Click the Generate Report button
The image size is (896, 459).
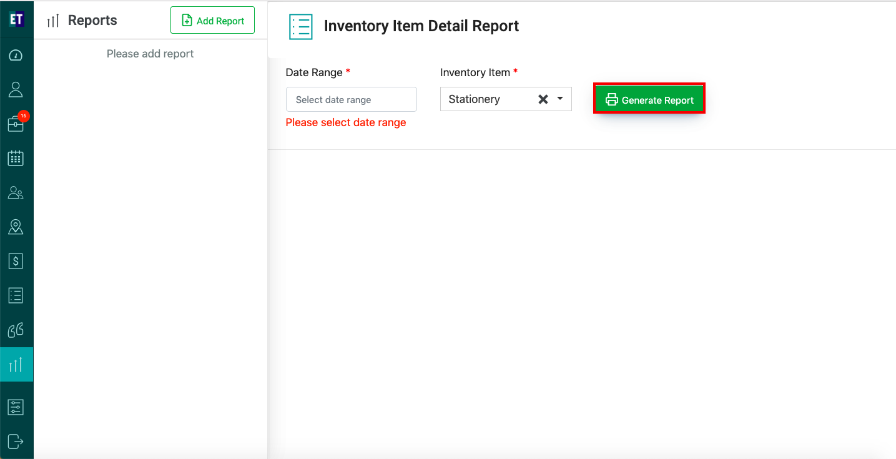click(x=649, y=100)
